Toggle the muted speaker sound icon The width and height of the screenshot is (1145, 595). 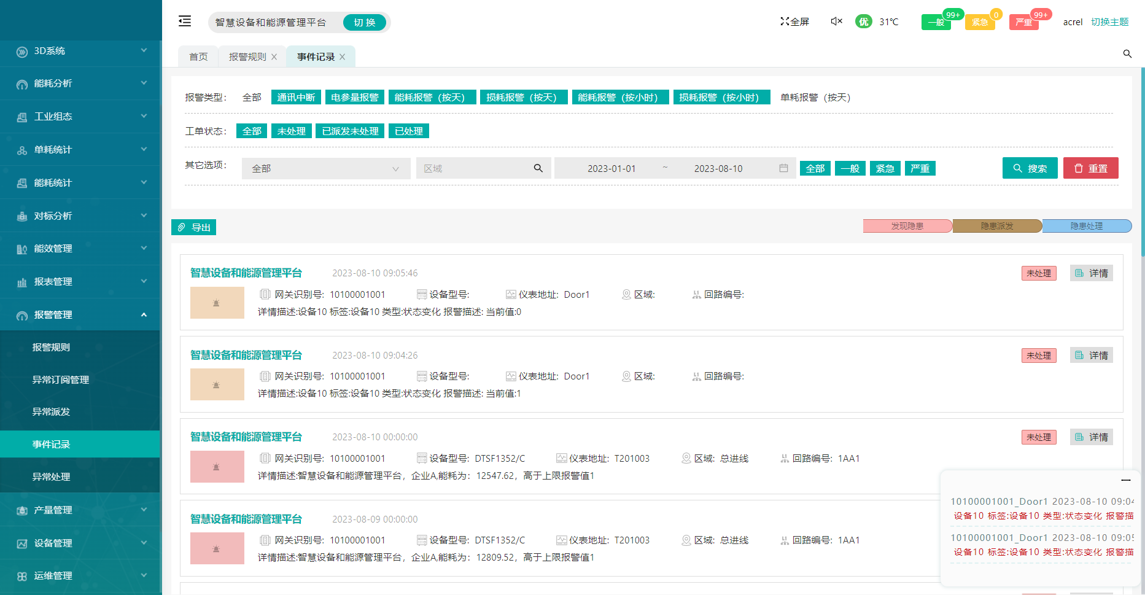(x=836, y=21)
